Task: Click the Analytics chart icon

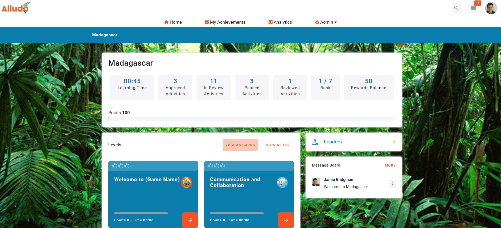Action: coord(270,22)
